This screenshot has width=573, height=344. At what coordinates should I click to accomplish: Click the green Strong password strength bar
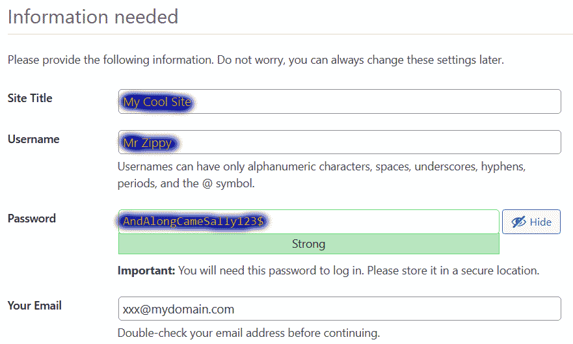[x=309, y=244]
